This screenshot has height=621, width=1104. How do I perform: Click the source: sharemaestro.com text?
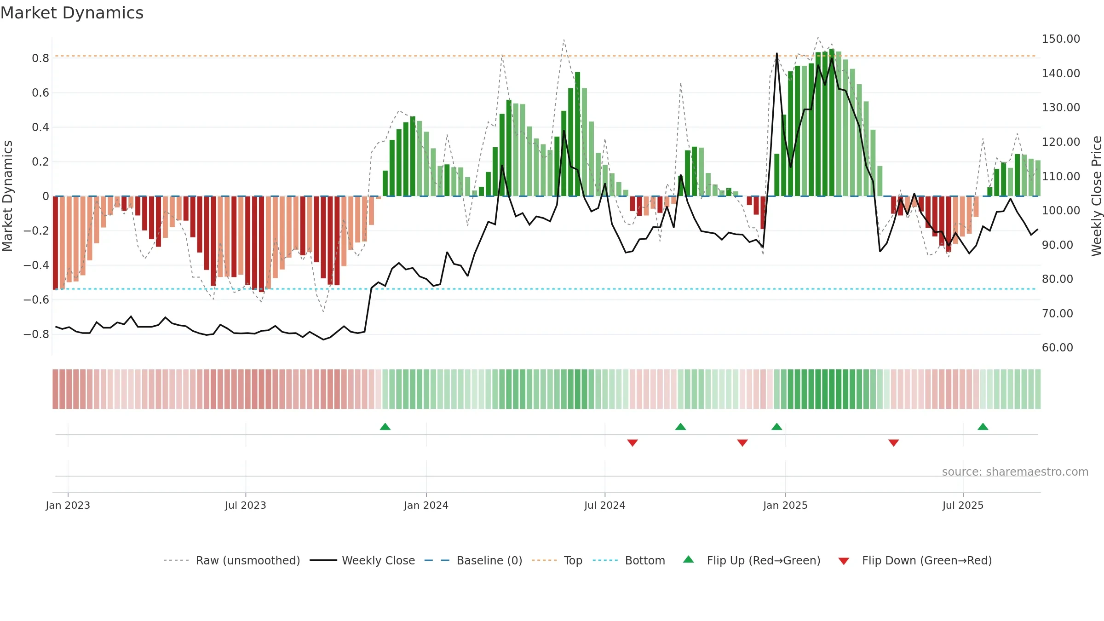tap(1015, 472)
